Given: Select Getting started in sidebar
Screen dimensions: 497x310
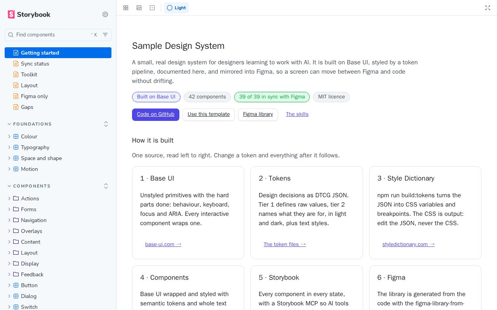Looking at the screenshot, I should click(58, 53).
